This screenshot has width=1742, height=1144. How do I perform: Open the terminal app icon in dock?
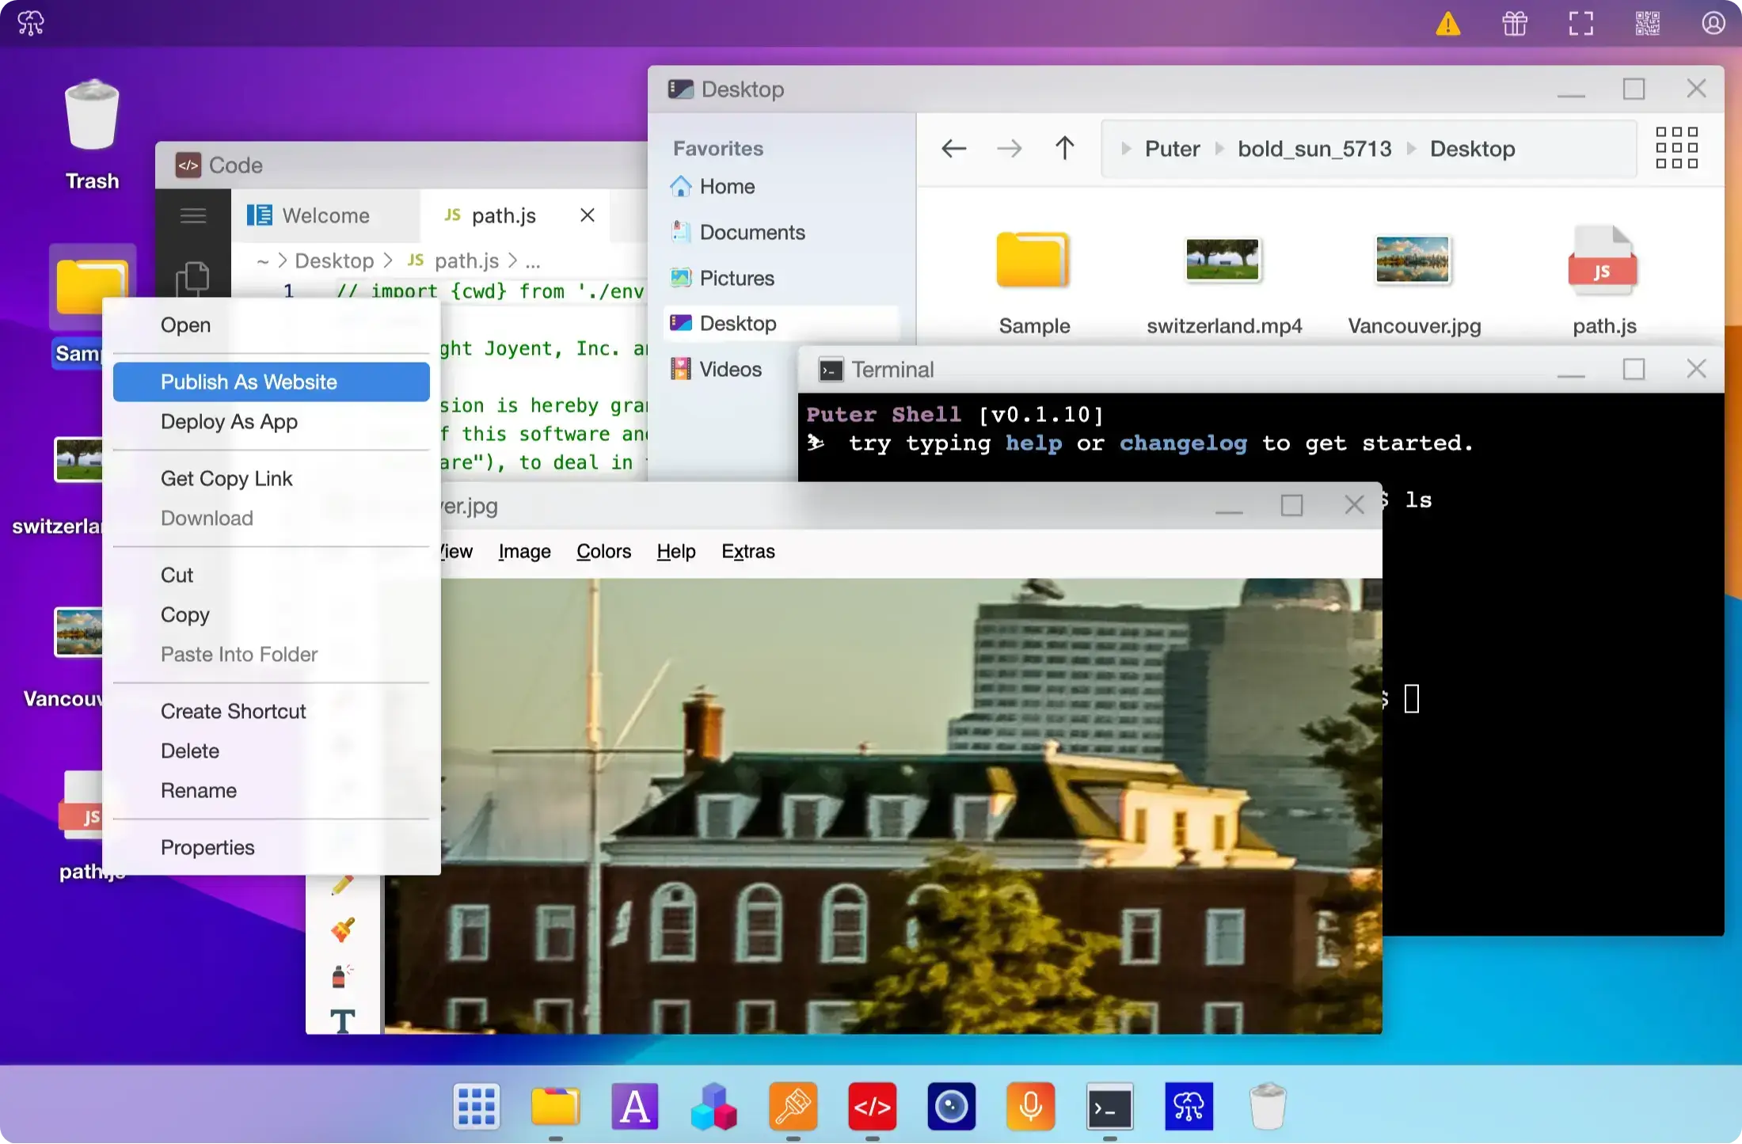click(1110, 1106)
